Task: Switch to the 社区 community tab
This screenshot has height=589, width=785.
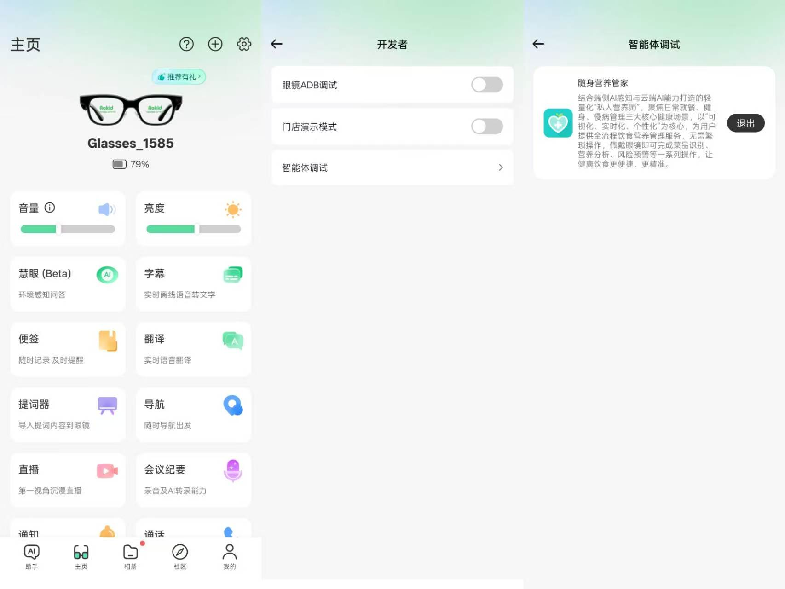Action: click(x=180, y=557)
